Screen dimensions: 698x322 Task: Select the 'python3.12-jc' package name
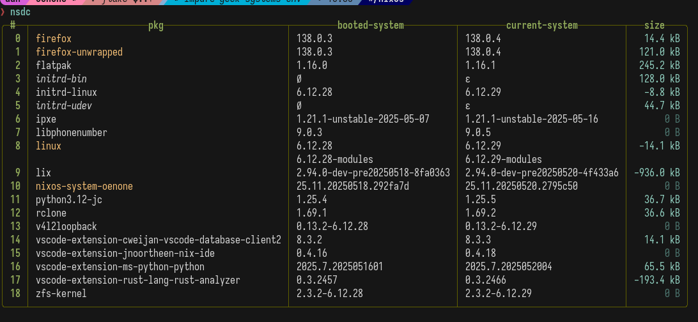[x=69, y=200]
